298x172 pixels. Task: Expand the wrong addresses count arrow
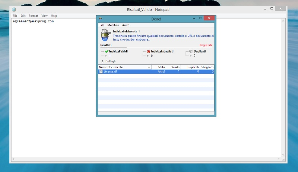click(x=148, y=56)
